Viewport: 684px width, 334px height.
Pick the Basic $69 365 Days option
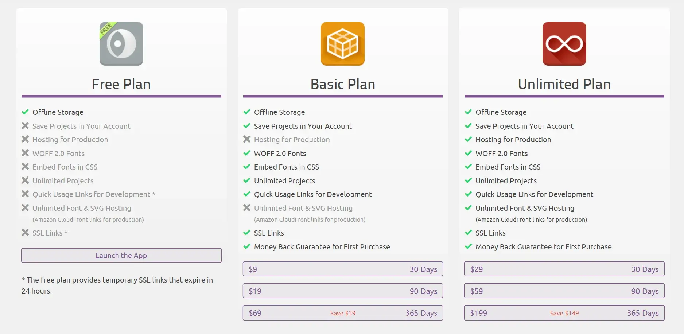click(342, 313)
